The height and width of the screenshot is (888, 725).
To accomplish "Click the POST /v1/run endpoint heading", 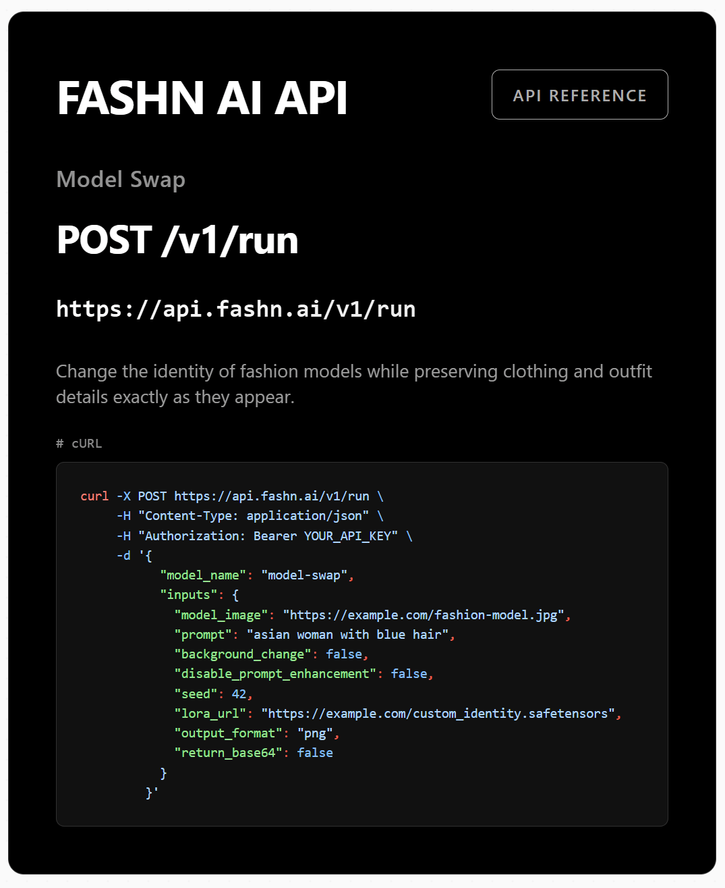I will click(x=177, y=240).
